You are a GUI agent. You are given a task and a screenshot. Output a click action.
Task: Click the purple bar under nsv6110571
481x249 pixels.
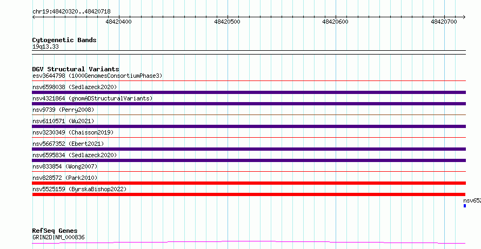249,126
